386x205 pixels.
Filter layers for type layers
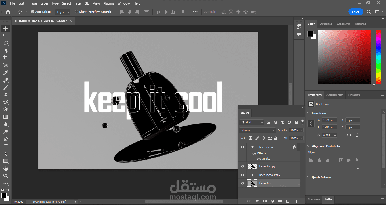tap(282, 122)
